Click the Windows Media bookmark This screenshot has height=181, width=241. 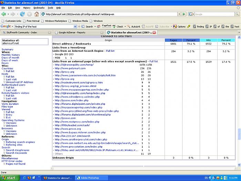click(78, 21)
